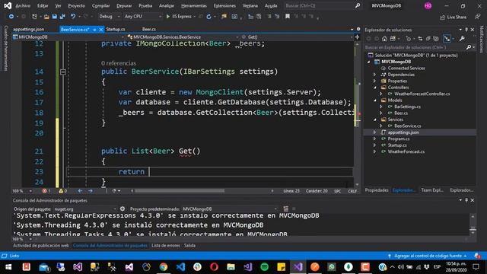Viewport: 487px width, 274px height.
Task: Switch to the Lista de errores tab
Action: tap(166, 245)
